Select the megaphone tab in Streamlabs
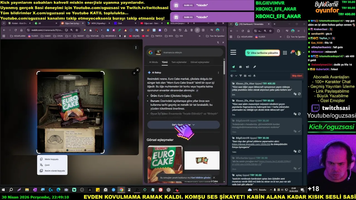The height and width of the screenshot is (200, 356). coord(247,67)
